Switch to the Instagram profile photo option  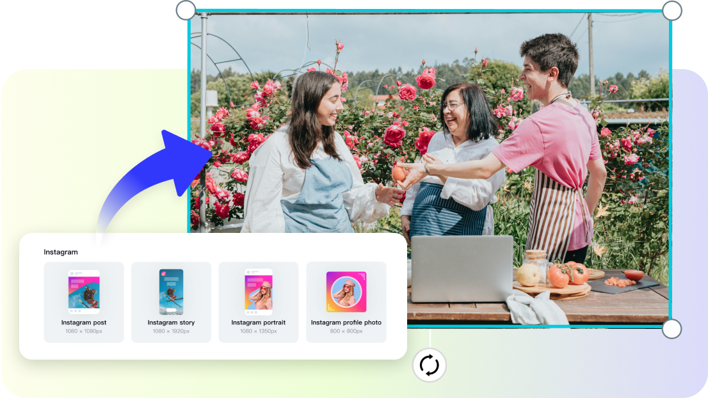pyautogui.click(x=346, y=302)
